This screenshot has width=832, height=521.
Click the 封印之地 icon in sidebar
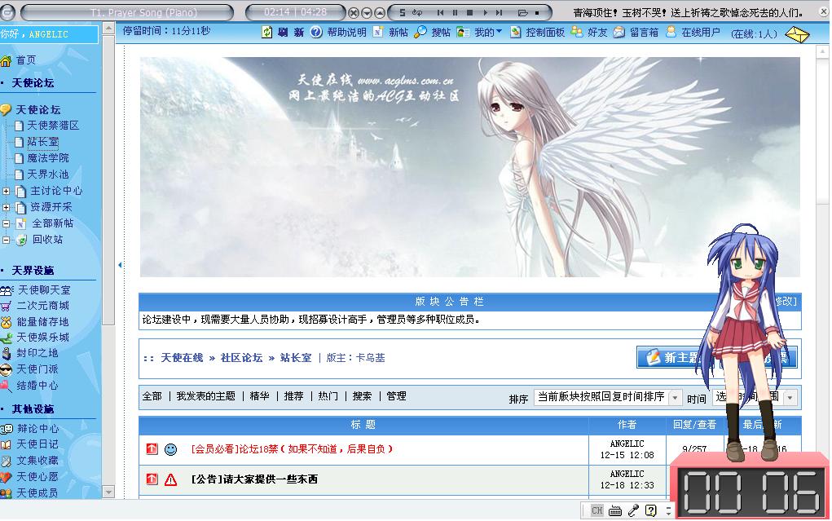point(7,353)
